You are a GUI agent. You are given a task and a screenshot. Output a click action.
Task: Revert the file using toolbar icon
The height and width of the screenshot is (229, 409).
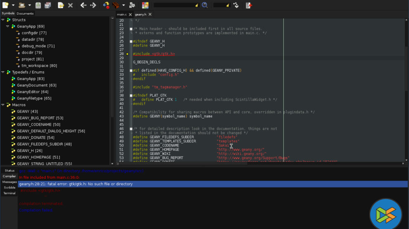click(61, 5)
